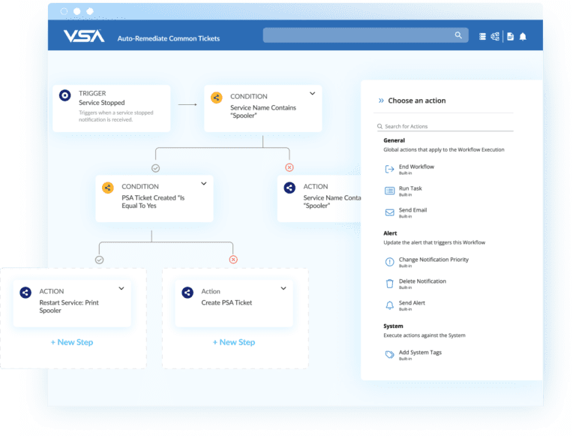Open the server list icon in header

(x=482, y=36)
